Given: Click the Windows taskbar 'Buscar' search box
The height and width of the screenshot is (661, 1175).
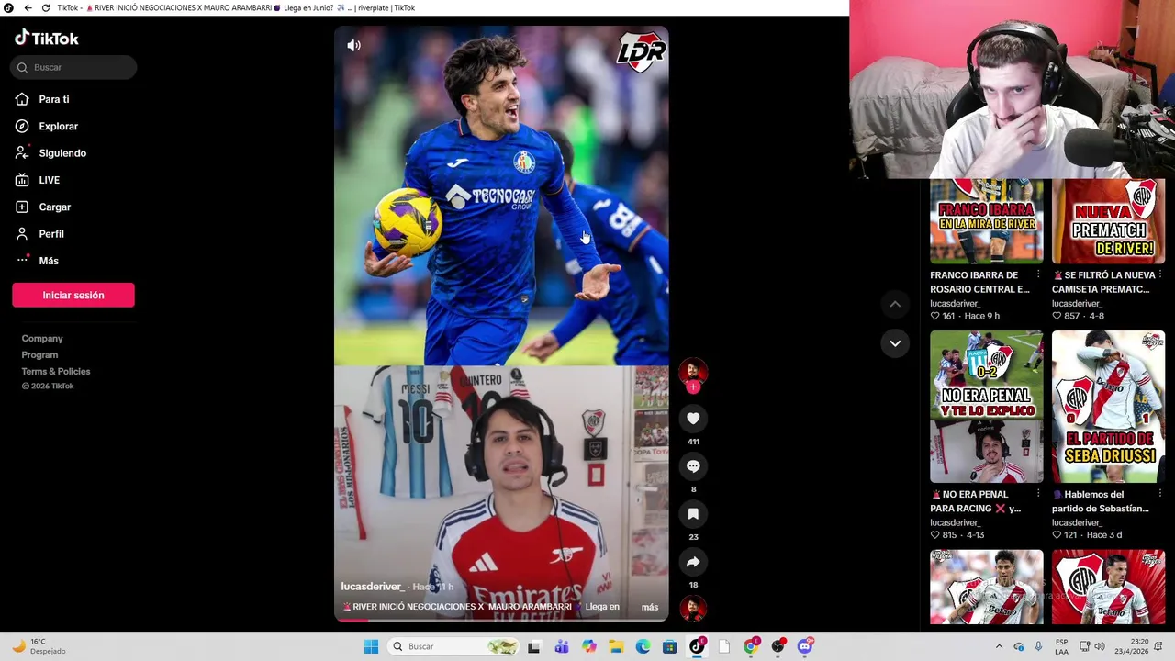Looking at the screenshot, I should tap(454, 646).
